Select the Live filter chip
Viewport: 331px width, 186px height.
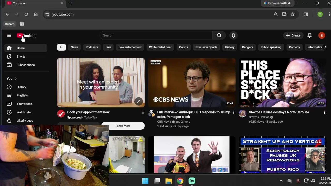click(108, 47)
